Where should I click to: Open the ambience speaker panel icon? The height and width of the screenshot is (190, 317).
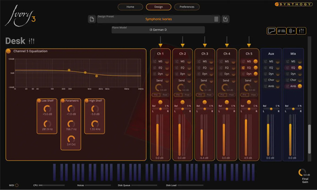coord(291,31)
